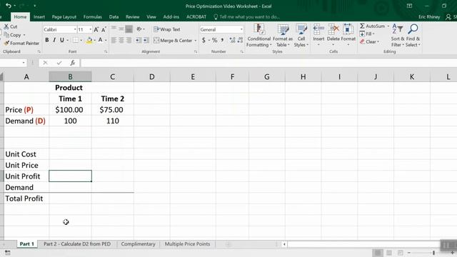Click Increase Decimal icon
457x257 pixels.
(232, 40)
